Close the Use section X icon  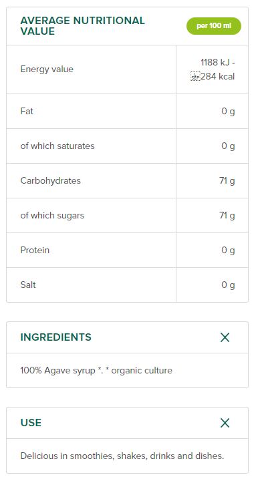225,423
